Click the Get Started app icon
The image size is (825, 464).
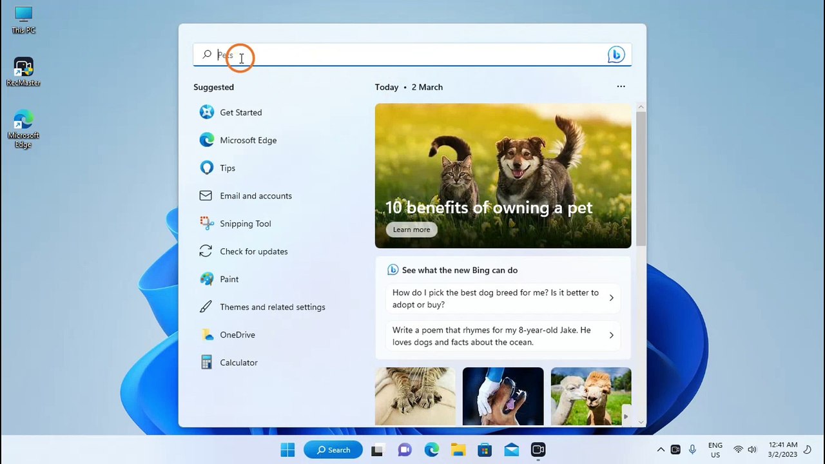pos(206,112)
